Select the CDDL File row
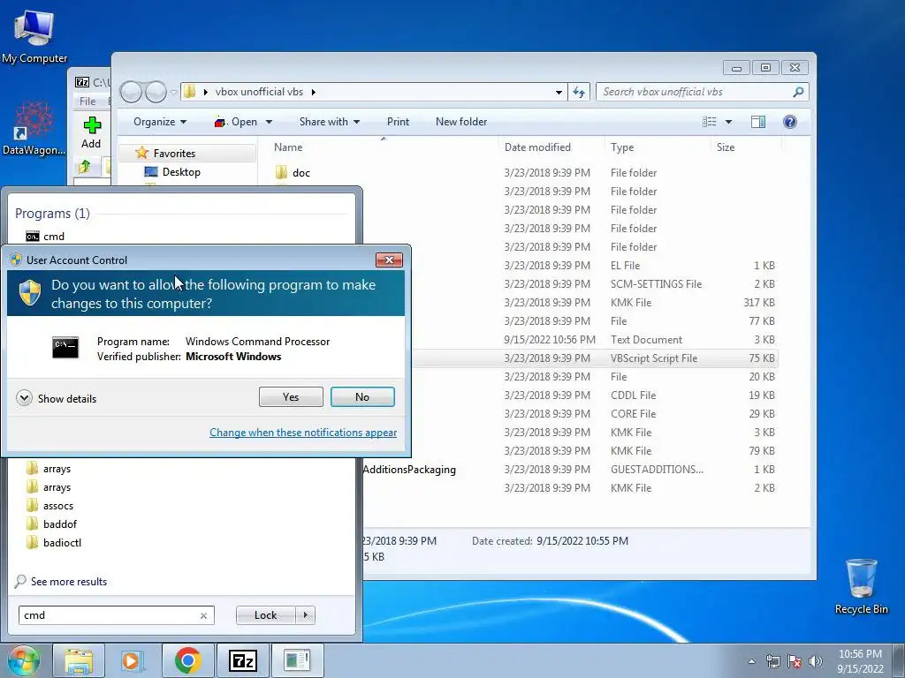 tap(596, 395)
